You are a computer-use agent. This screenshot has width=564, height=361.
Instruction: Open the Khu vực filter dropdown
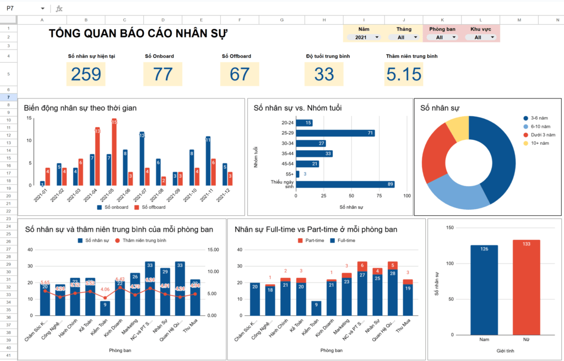(x=480, y=37)
